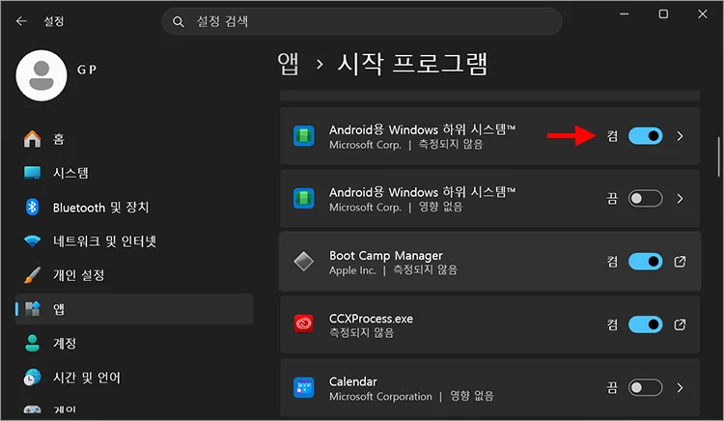Click the Bluetooth symbol icon

[32, 207]
